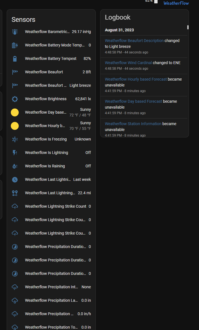
Task: Click the Battery Mode Tempest charging icon
Action: (15, 45)
